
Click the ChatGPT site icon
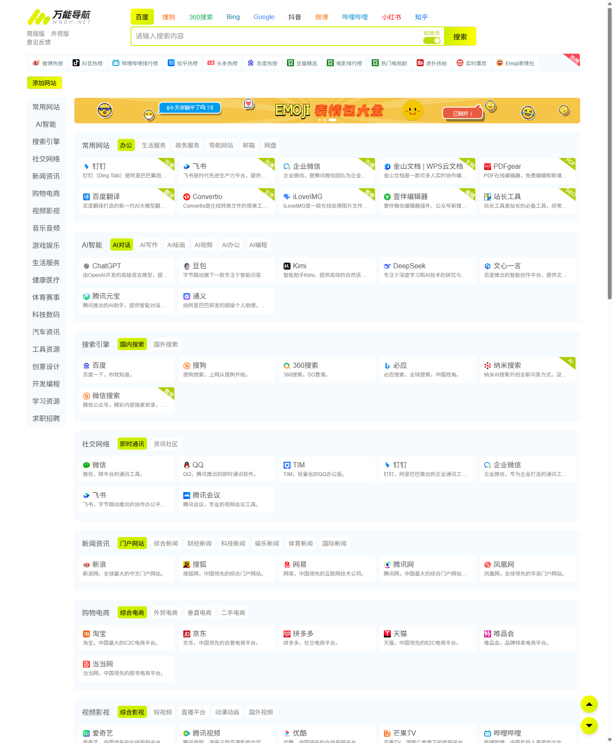point(86,266)
